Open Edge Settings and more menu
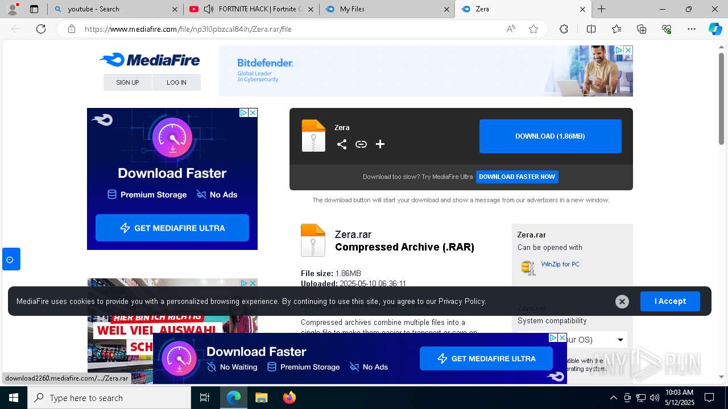Viewport: 728px width, 409px height. [x=692, y=29]
